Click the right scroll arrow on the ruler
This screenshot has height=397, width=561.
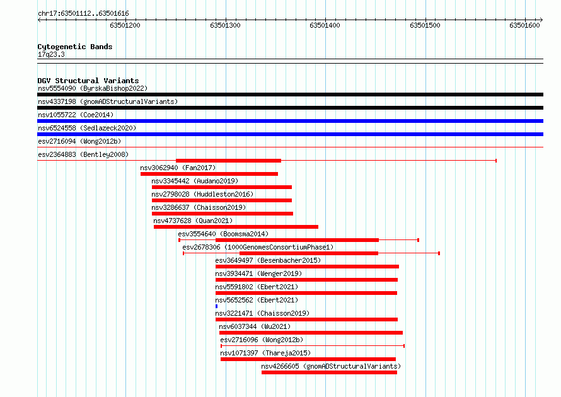point(541,20)
